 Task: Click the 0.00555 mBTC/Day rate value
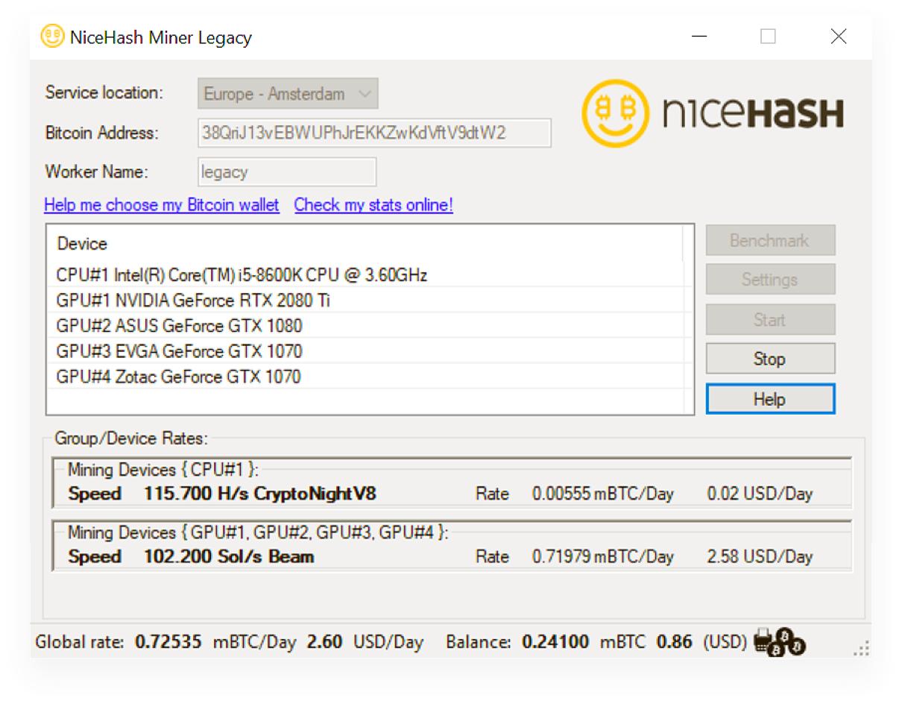(x=603, y=494)
